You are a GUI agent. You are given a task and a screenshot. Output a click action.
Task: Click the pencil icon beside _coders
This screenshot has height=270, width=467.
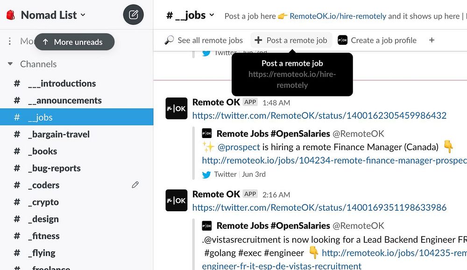click(135, 185)
